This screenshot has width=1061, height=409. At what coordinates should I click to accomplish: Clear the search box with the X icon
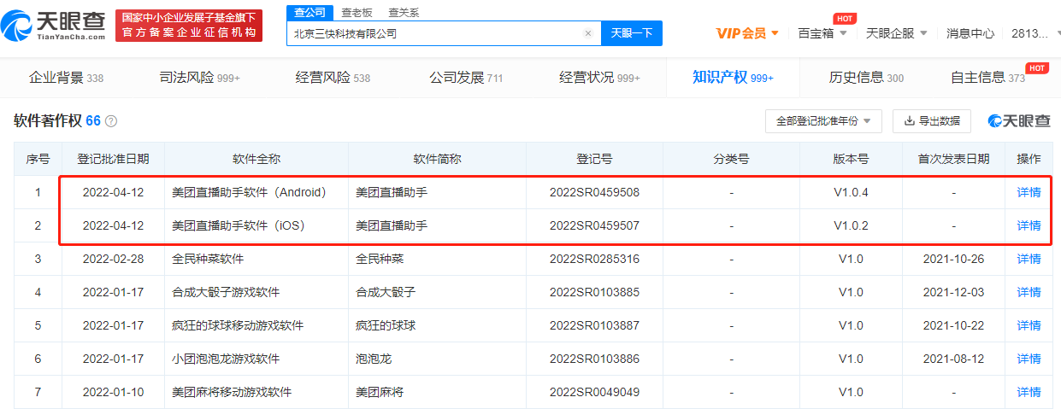click(x=588, y=33)
